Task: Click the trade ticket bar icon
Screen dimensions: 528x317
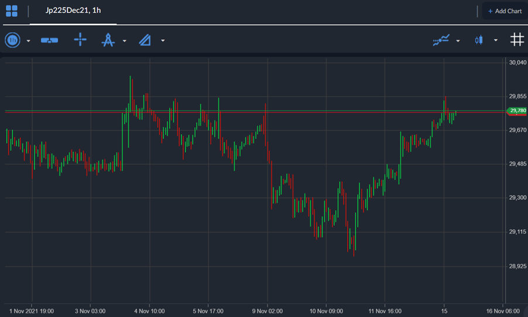Action: point(50,40)
